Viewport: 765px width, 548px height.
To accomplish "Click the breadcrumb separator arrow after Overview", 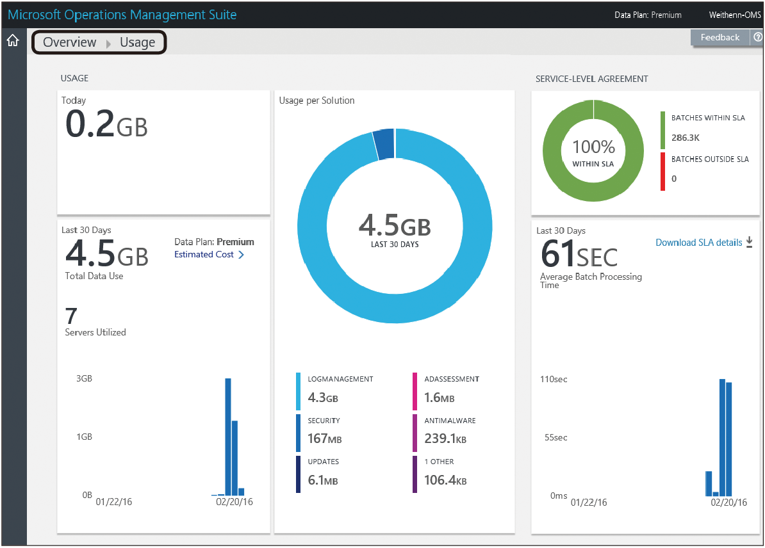I will [108, 44].
